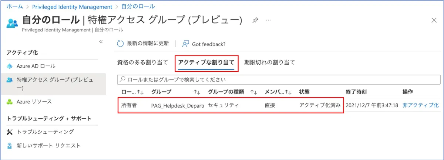Select 所有者 cell in the row

[129, 105]
